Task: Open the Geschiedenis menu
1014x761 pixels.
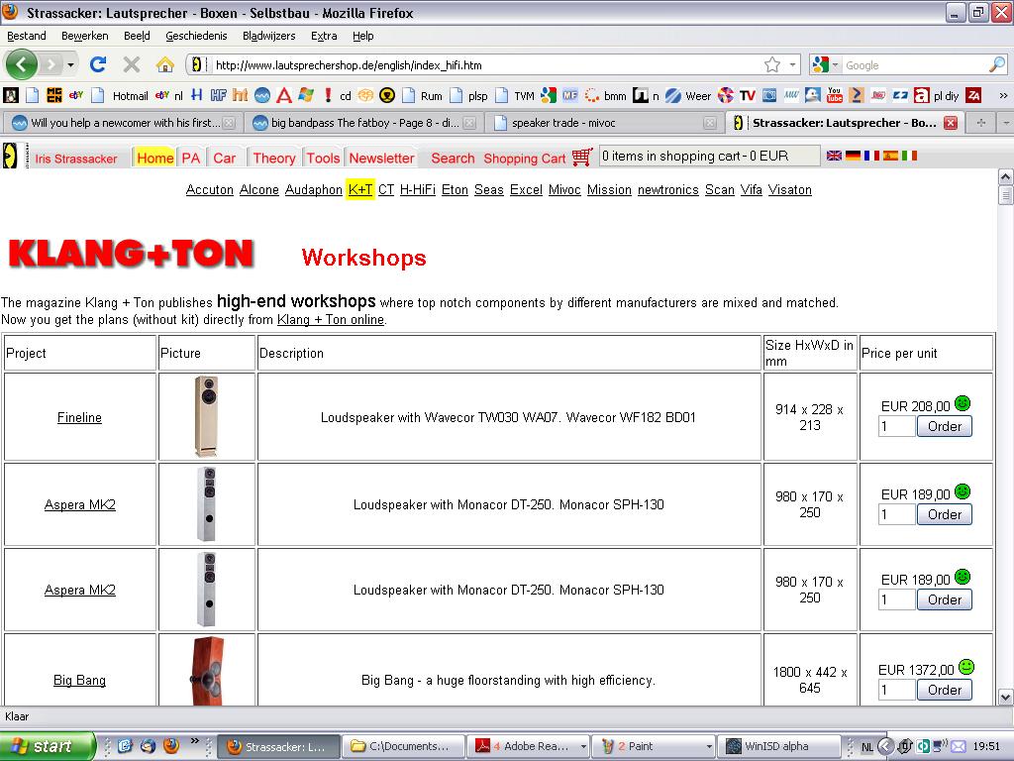Action: 196,36
